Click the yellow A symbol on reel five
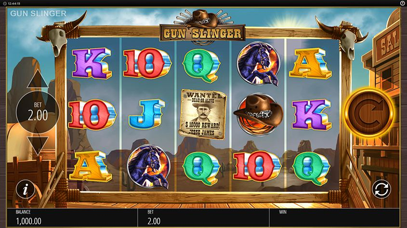Viewport: 407px width, 228px height. pyautogui.click(x=310, y=63)
